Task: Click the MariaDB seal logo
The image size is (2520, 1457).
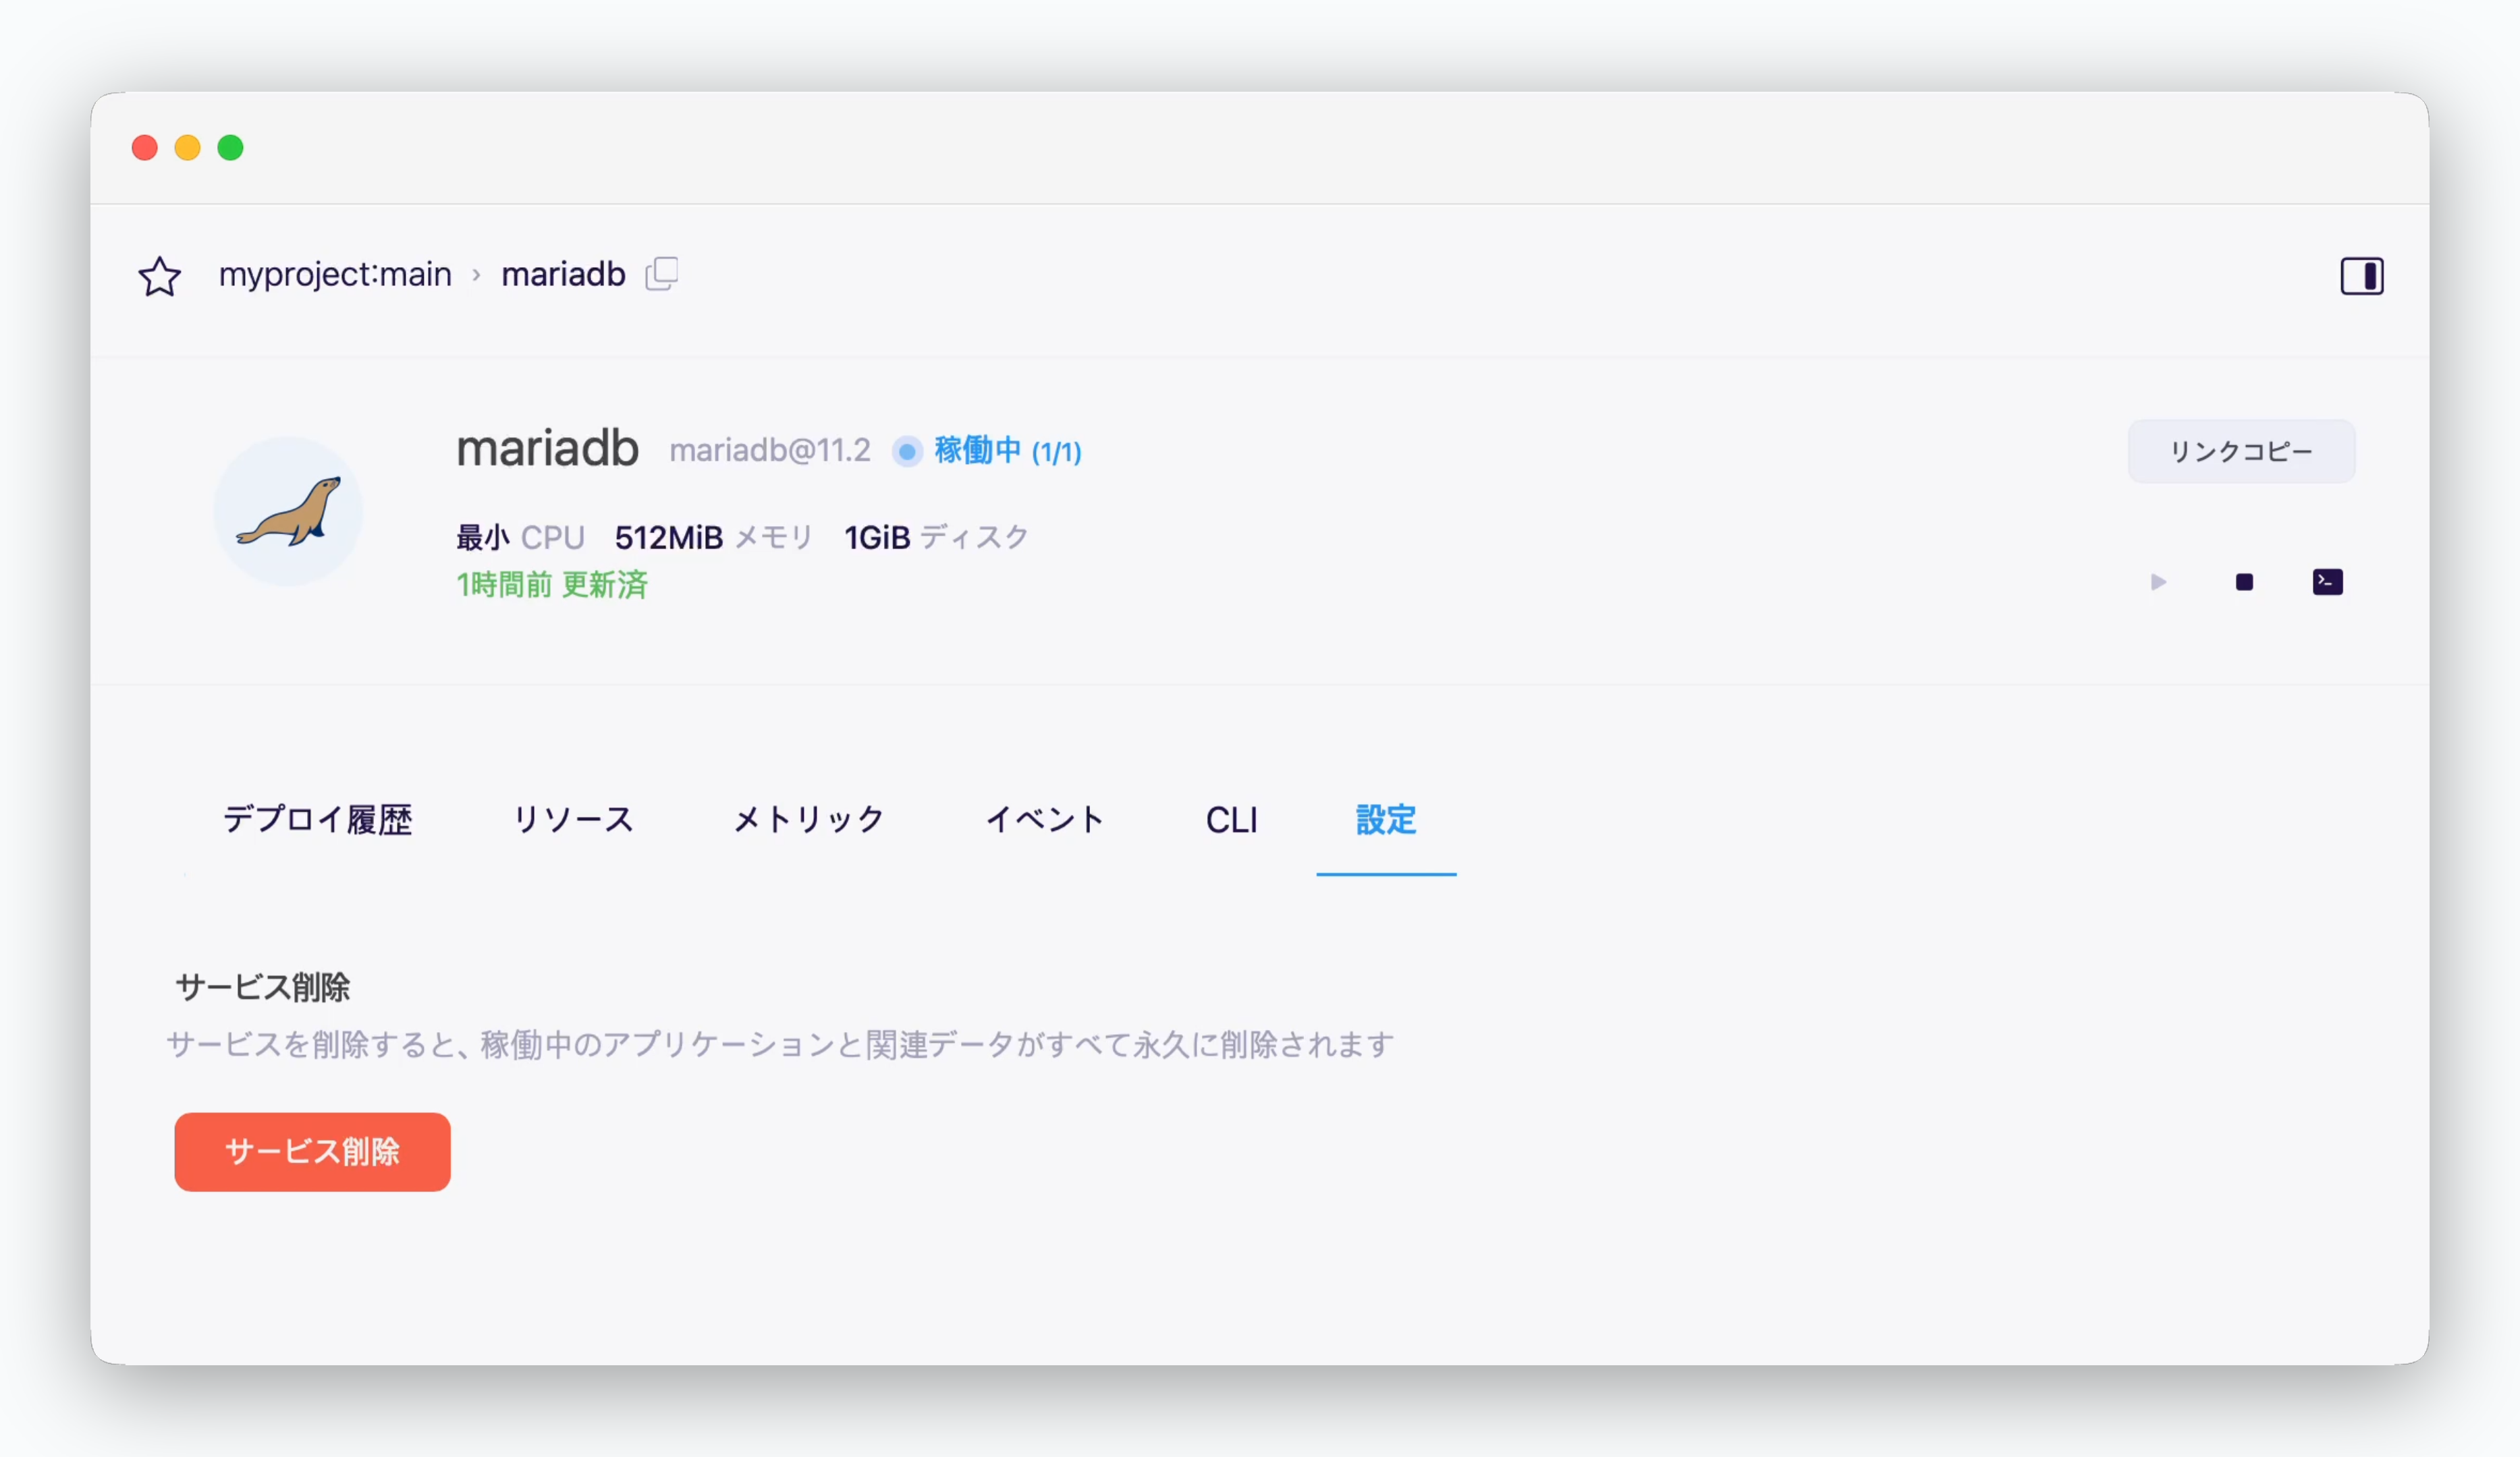Action: pyautogui.click(x=288, y=511)
